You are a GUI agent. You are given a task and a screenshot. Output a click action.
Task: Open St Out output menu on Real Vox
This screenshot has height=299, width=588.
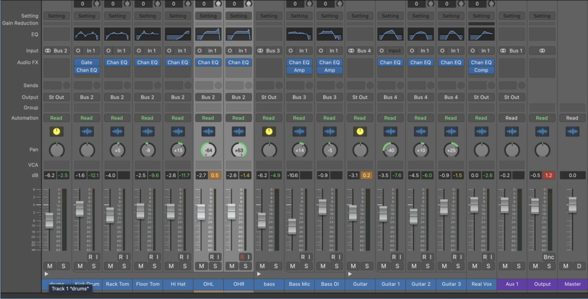[481, 97]
